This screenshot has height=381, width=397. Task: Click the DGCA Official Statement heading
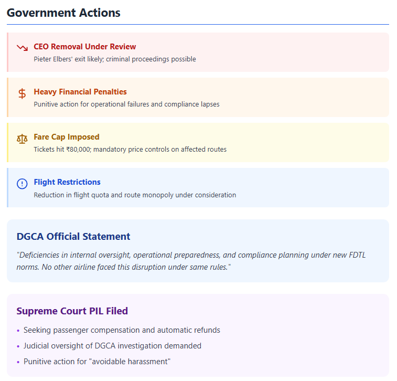[x=73, y=236]
